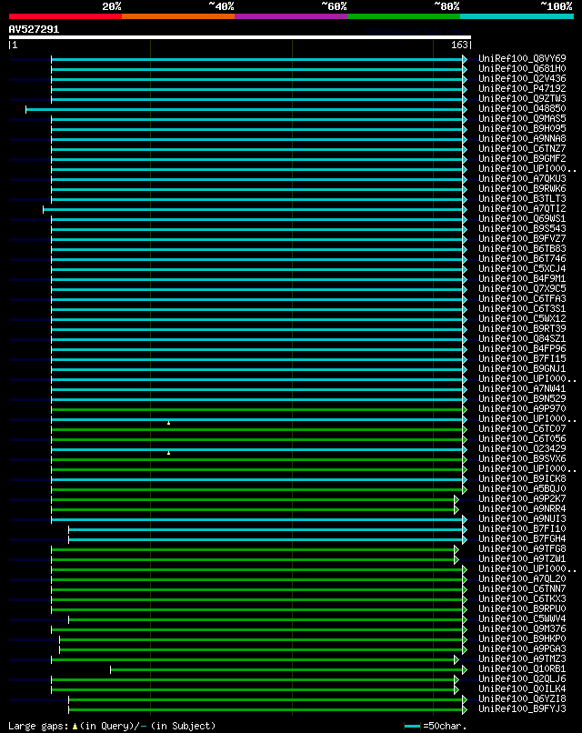582x733 pixels.
Task: Open hit UniRef100_Q9MAS5
Action: (522, 119)
